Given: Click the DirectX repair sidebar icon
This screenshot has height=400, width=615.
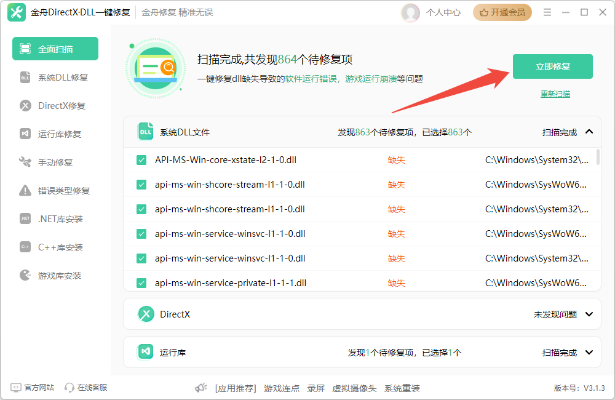Looking at the screenshot, I should click(25, 106).
